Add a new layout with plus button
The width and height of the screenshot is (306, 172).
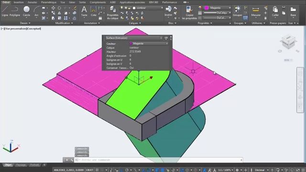coord(44,165)
